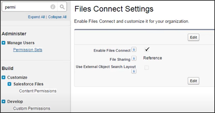This screenshot has height=113, width=215.
Task: Click the magnifier search icon
Action: click(x=62, y=7)
